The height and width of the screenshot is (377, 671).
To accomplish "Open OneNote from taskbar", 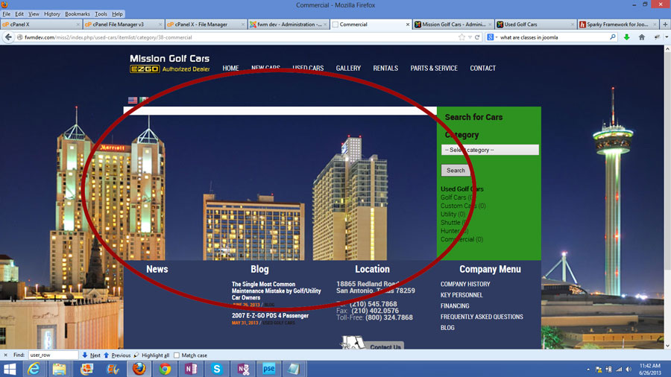I will pos(191,369).
